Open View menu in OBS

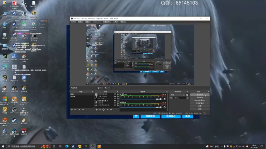tap(87, 22)
